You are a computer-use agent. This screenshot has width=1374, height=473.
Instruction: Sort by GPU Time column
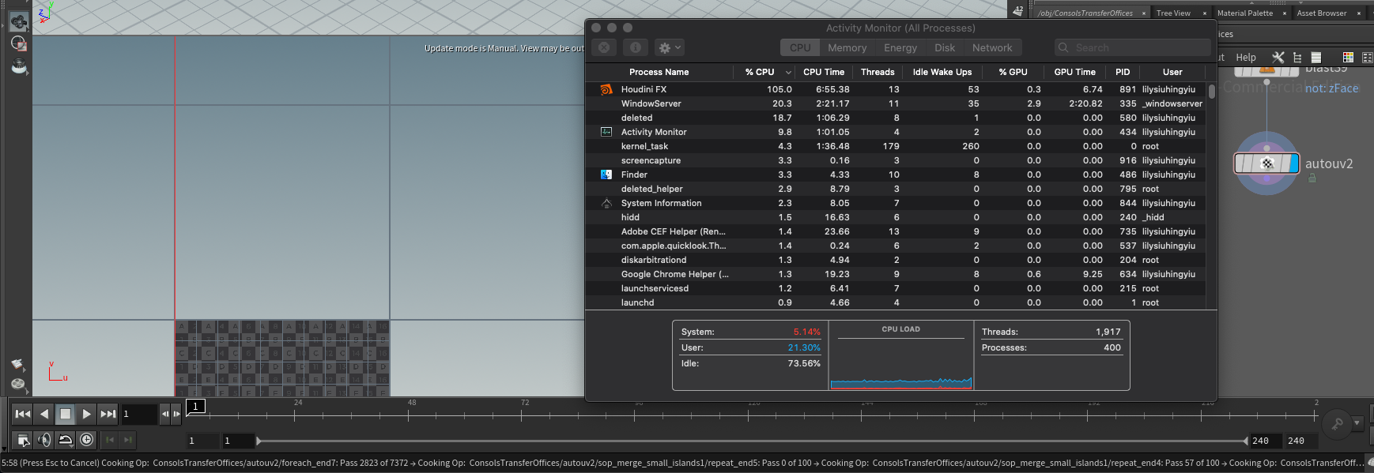1075,72
